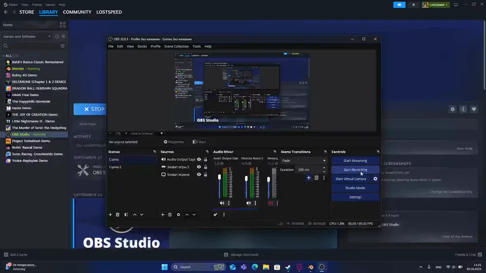Image resolution: width=486 pixels, height=273 pixels.
Task: Open OBS Docks menu
Action: pos(142,46)
